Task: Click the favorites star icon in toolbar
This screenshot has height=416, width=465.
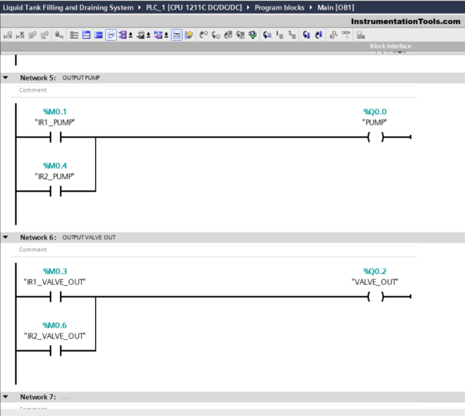Action: [189, 35]
